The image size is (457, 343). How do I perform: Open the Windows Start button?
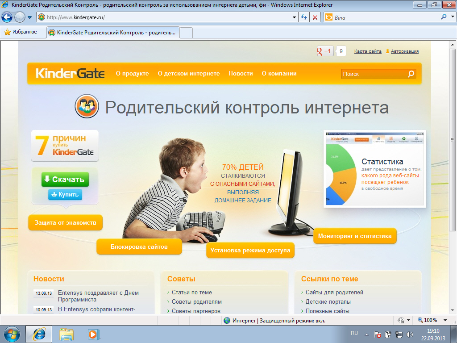(x=12, y=334)
